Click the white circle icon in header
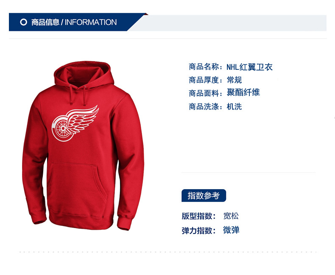Screen dimensions: 335x275 (x=23, y=22)
